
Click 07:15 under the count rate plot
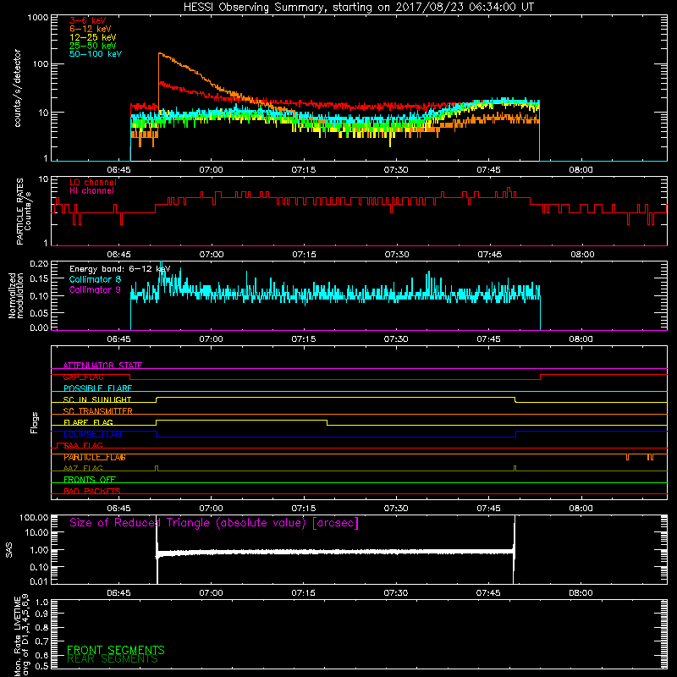(304, 170)
